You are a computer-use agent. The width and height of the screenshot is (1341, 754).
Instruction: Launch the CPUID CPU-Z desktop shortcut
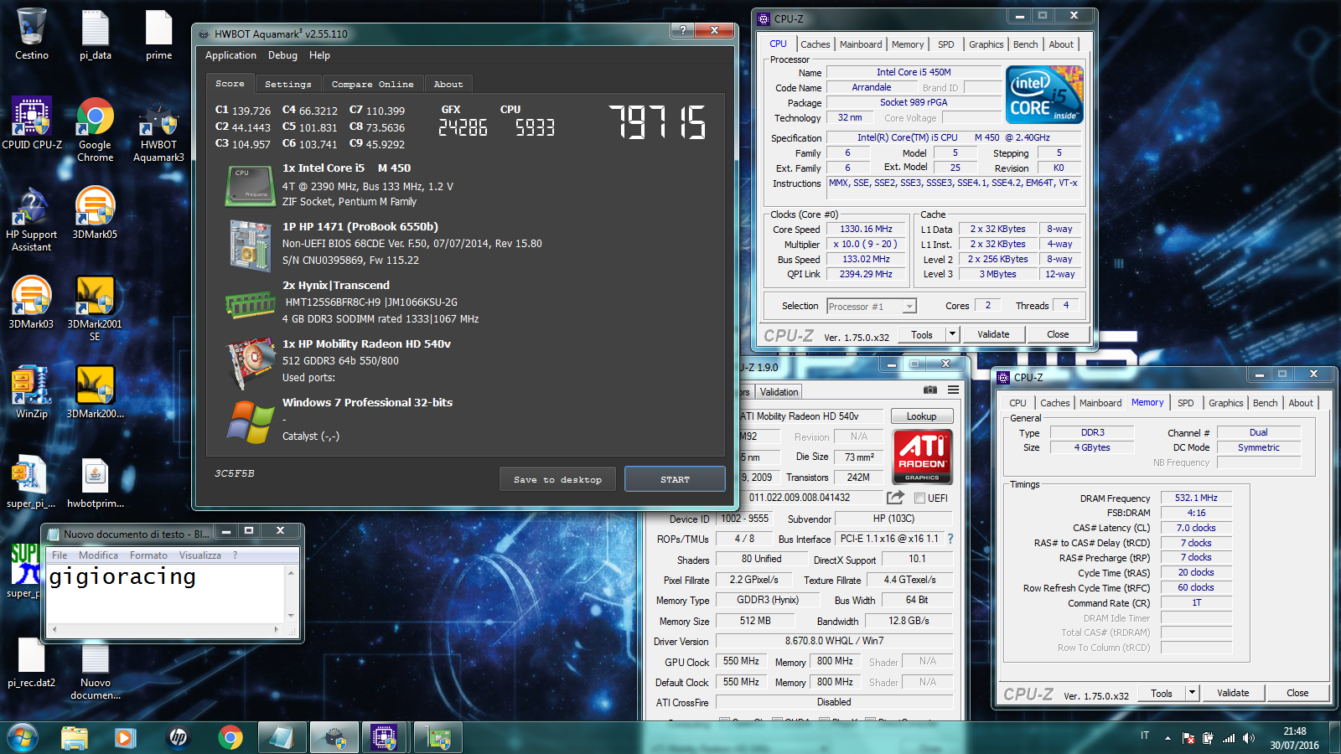(x=32, y=124)
